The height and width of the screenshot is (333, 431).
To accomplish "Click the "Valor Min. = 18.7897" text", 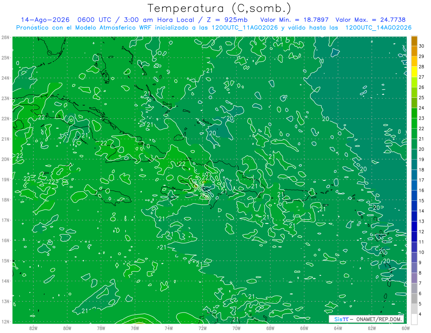I will pos(294,20).
